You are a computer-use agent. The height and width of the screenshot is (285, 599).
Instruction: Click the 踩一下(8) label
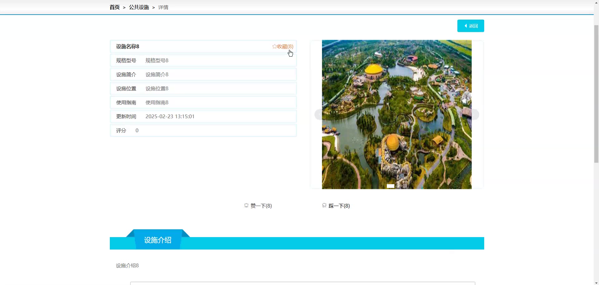coord(339,206)
